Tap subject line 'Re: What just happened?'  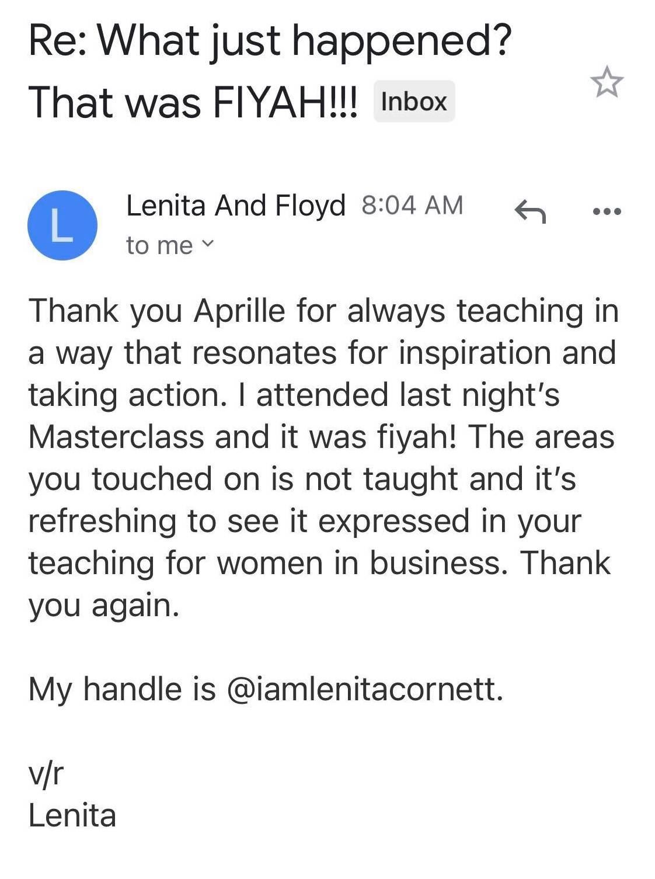coord(270,40)
